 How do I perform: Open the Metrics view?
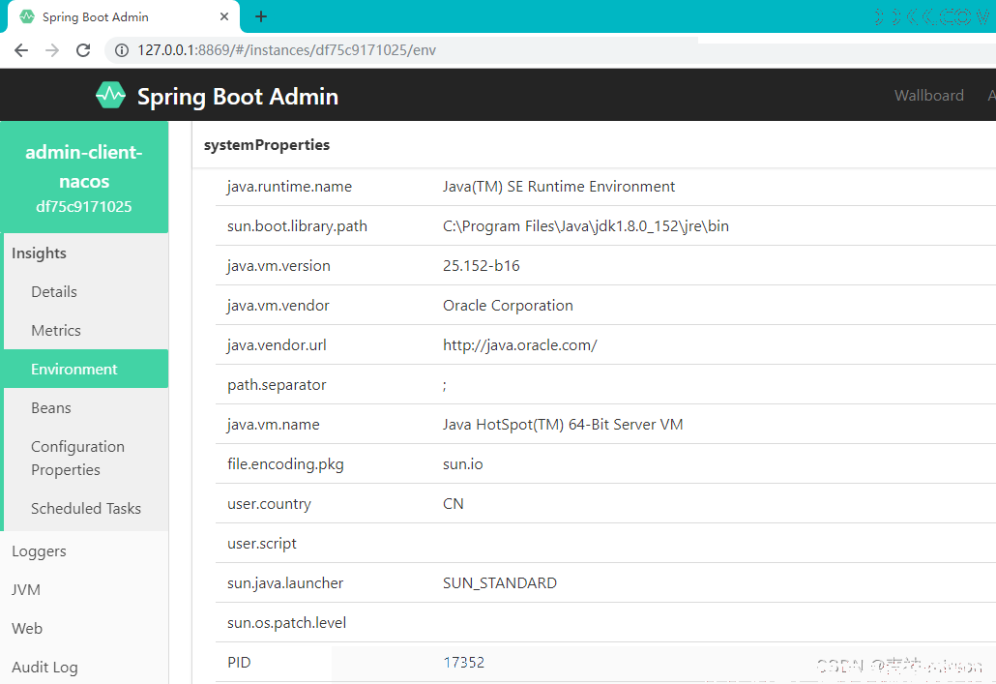tap(56, 331)
